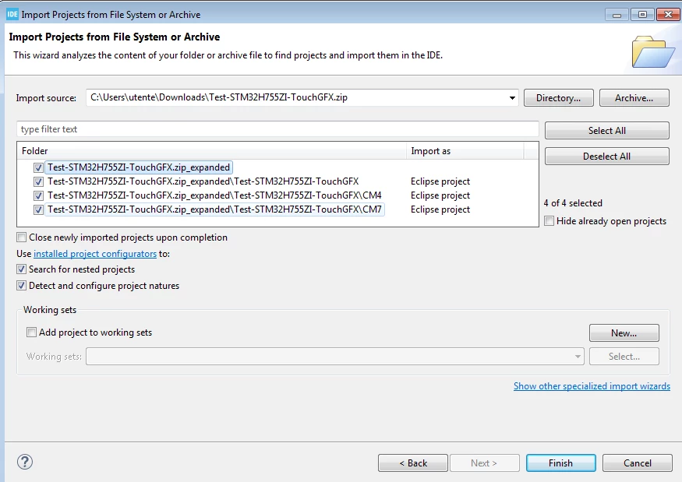
Task: Select the Test-STM32H755ZI-TouchGFX.zip_expanded row text
Action: [139, 167]
